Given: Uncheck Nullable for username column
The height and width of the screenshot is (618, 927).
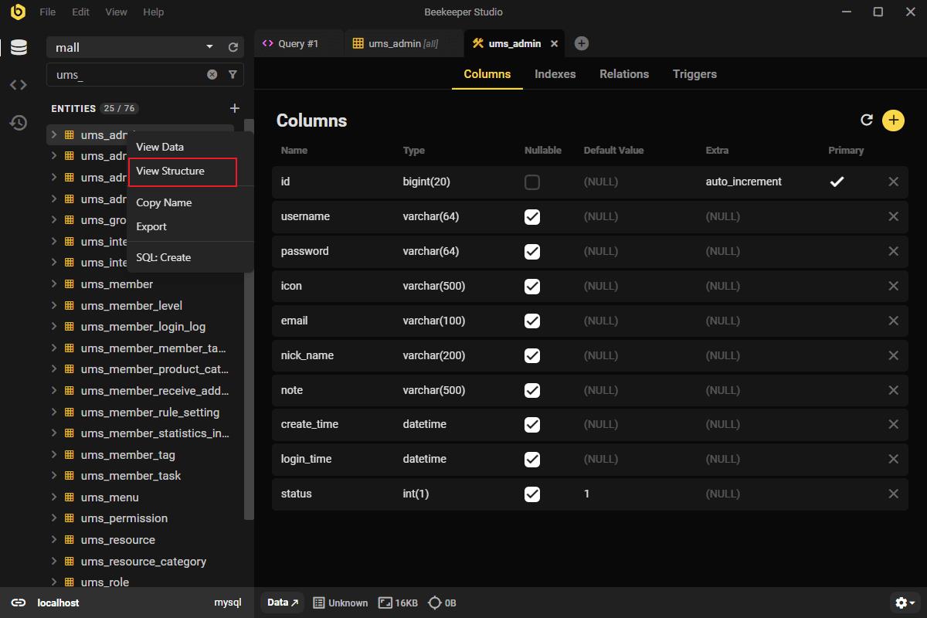Looking at the screenshot, I should [531, 217].
